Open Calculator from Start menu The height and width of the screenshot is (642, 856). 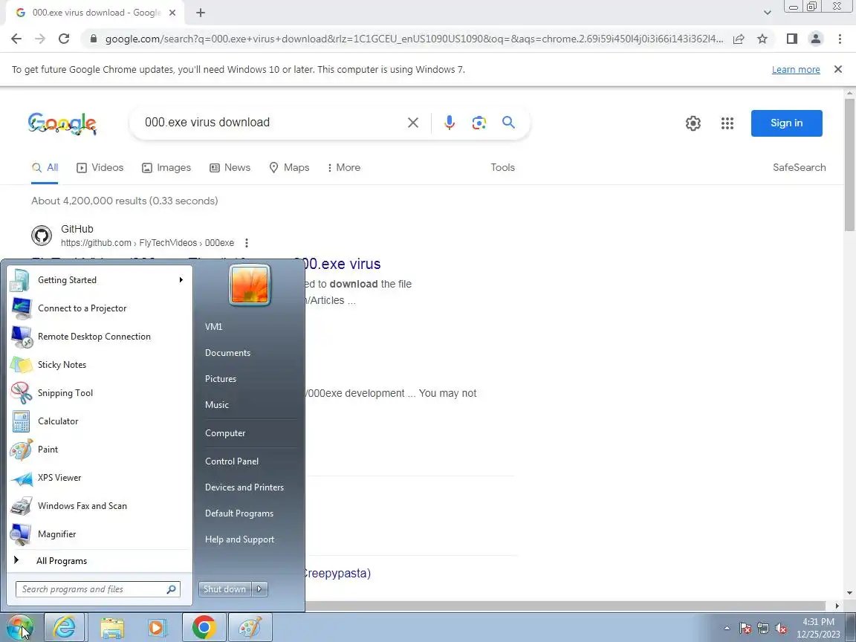click(100, 421)
